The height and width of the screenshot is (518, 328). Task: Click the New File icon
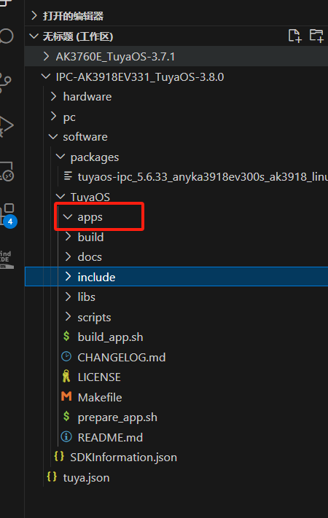(x=294, y=36)
